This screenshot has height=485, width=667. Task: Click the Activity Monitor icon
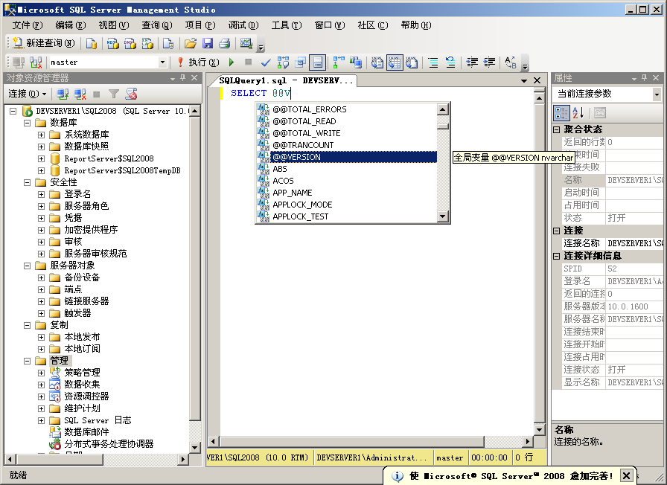click(246, 43)
